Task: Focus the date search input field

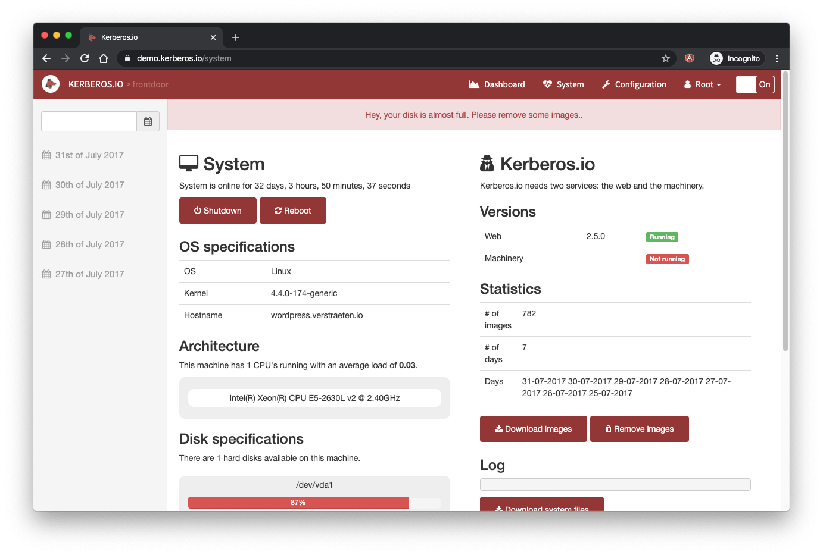Action: tap(89, 121)
